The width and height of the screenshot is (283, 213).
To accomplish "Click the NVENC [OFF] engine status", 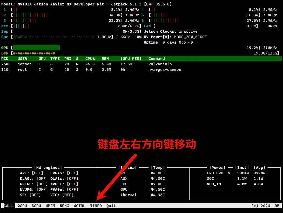I will [34, 184].
